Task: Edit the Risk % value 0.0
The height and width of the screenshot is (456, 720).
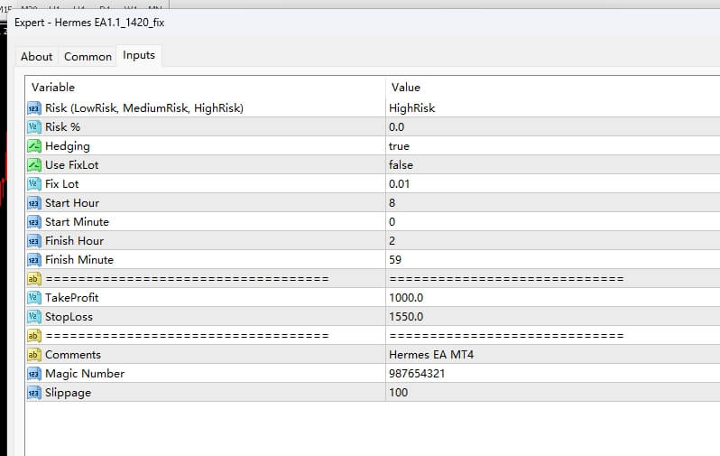Action: click(553, 127)
